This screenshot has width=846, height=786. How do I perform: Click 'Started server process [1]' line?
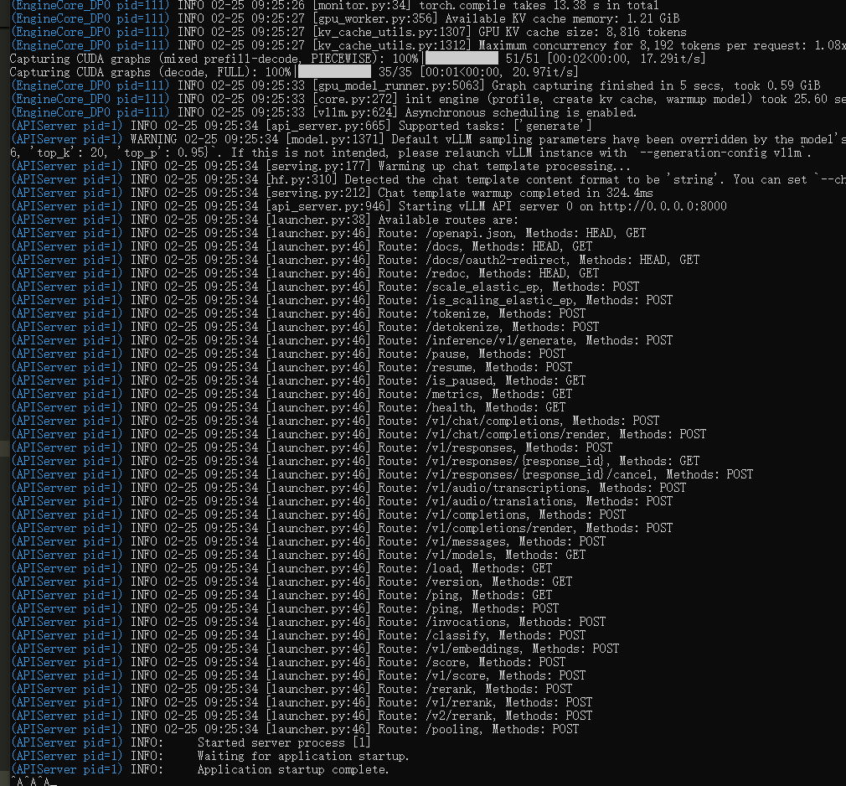click(x=284, y=742)
